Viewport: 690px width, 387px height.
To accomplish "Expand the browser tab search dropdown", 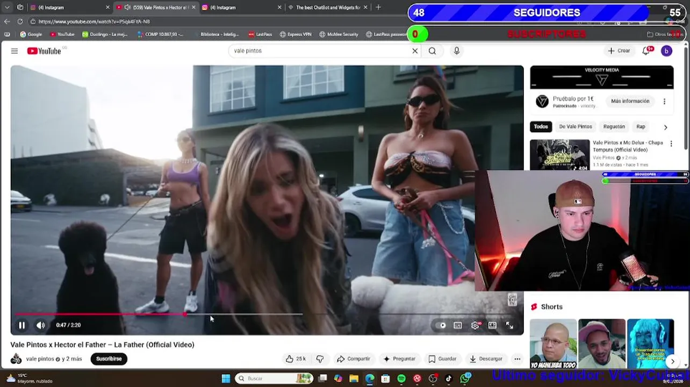I will coord(7,7).
